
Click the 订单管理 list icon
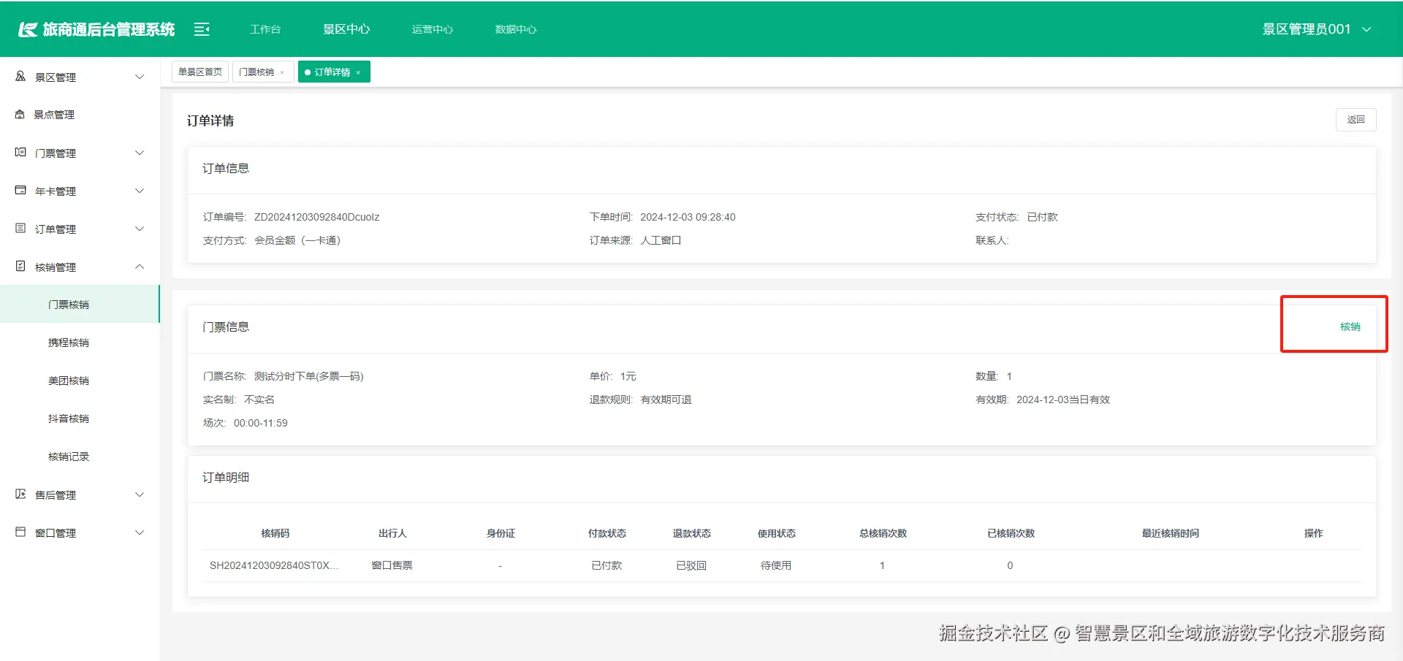click(x=20, y=229)
